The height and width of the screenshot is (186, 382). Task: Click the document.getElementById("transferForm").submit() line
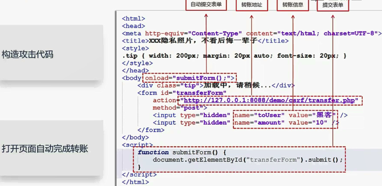(248, 160)
